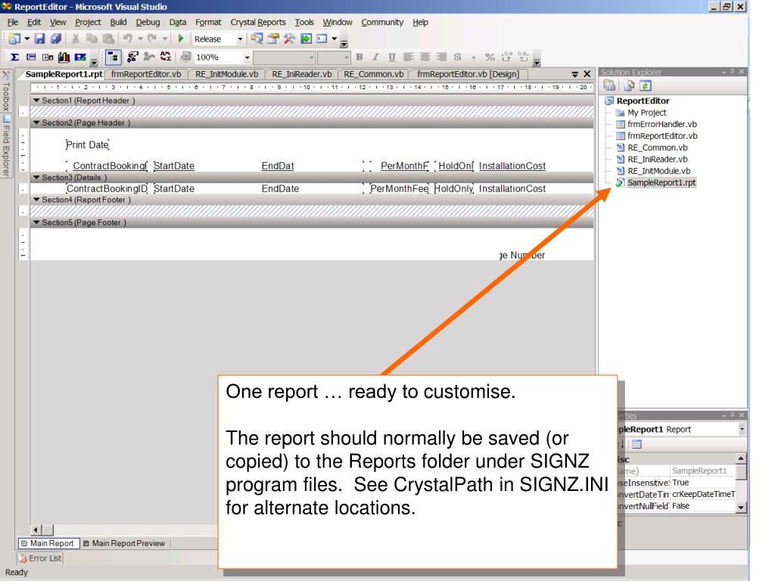The width and height of the screenshot is (775, 581).
Task: Select frmErrorHandler.vb in Solution Explorer
Action: point(661,124)
